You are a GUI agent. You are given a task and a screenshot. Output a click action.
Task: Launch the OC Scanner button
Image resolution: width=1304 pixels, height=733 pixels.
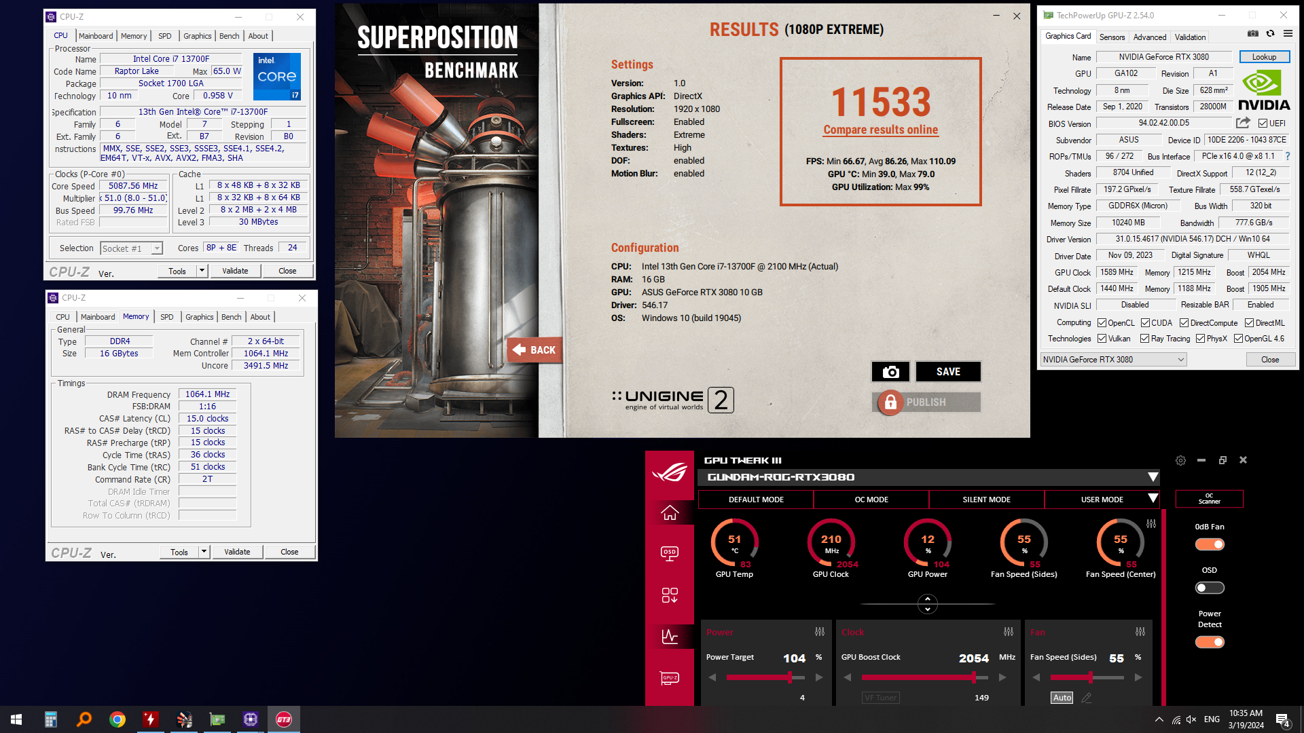(x=1209, y=499)
